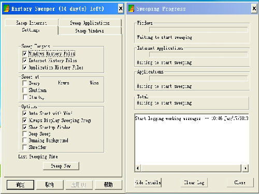Open help with the last Chinese button
The height and width of the screenshot is (194, 259).
[x=108, y=185]
